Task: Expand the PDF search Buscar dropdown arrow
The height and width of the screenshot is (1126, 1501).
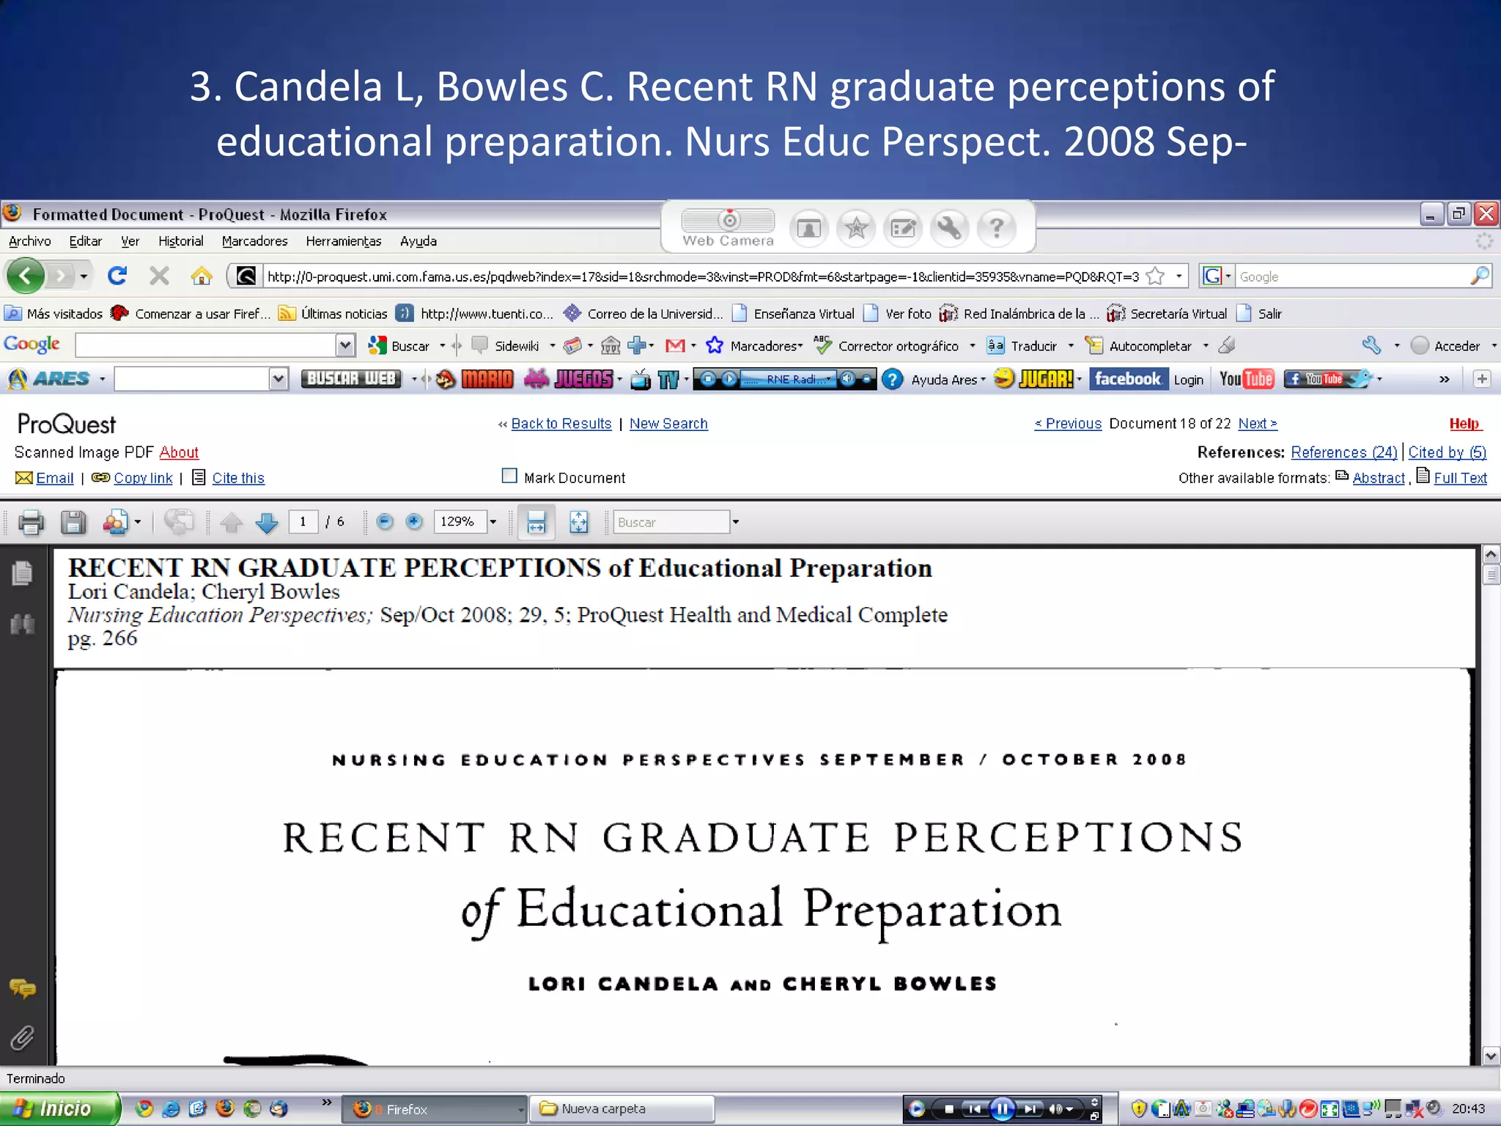Action: [x=735, y=522]
